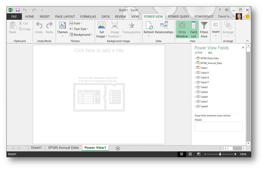Switch to Normal view in status bar
Image resolution: width=264 pixels, height=170 pixels.
coord(182,154)
